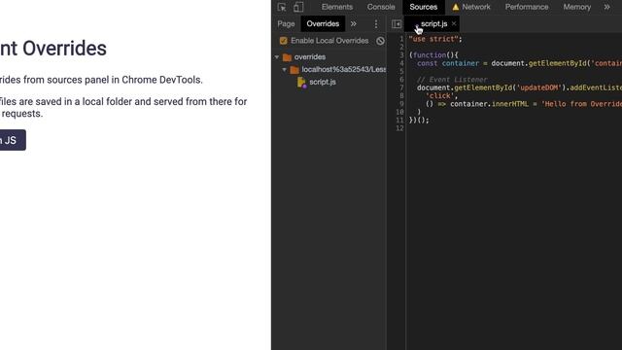Open the Elements panel tab
This screenshot has height=350, width=622.
coord(337,7)
